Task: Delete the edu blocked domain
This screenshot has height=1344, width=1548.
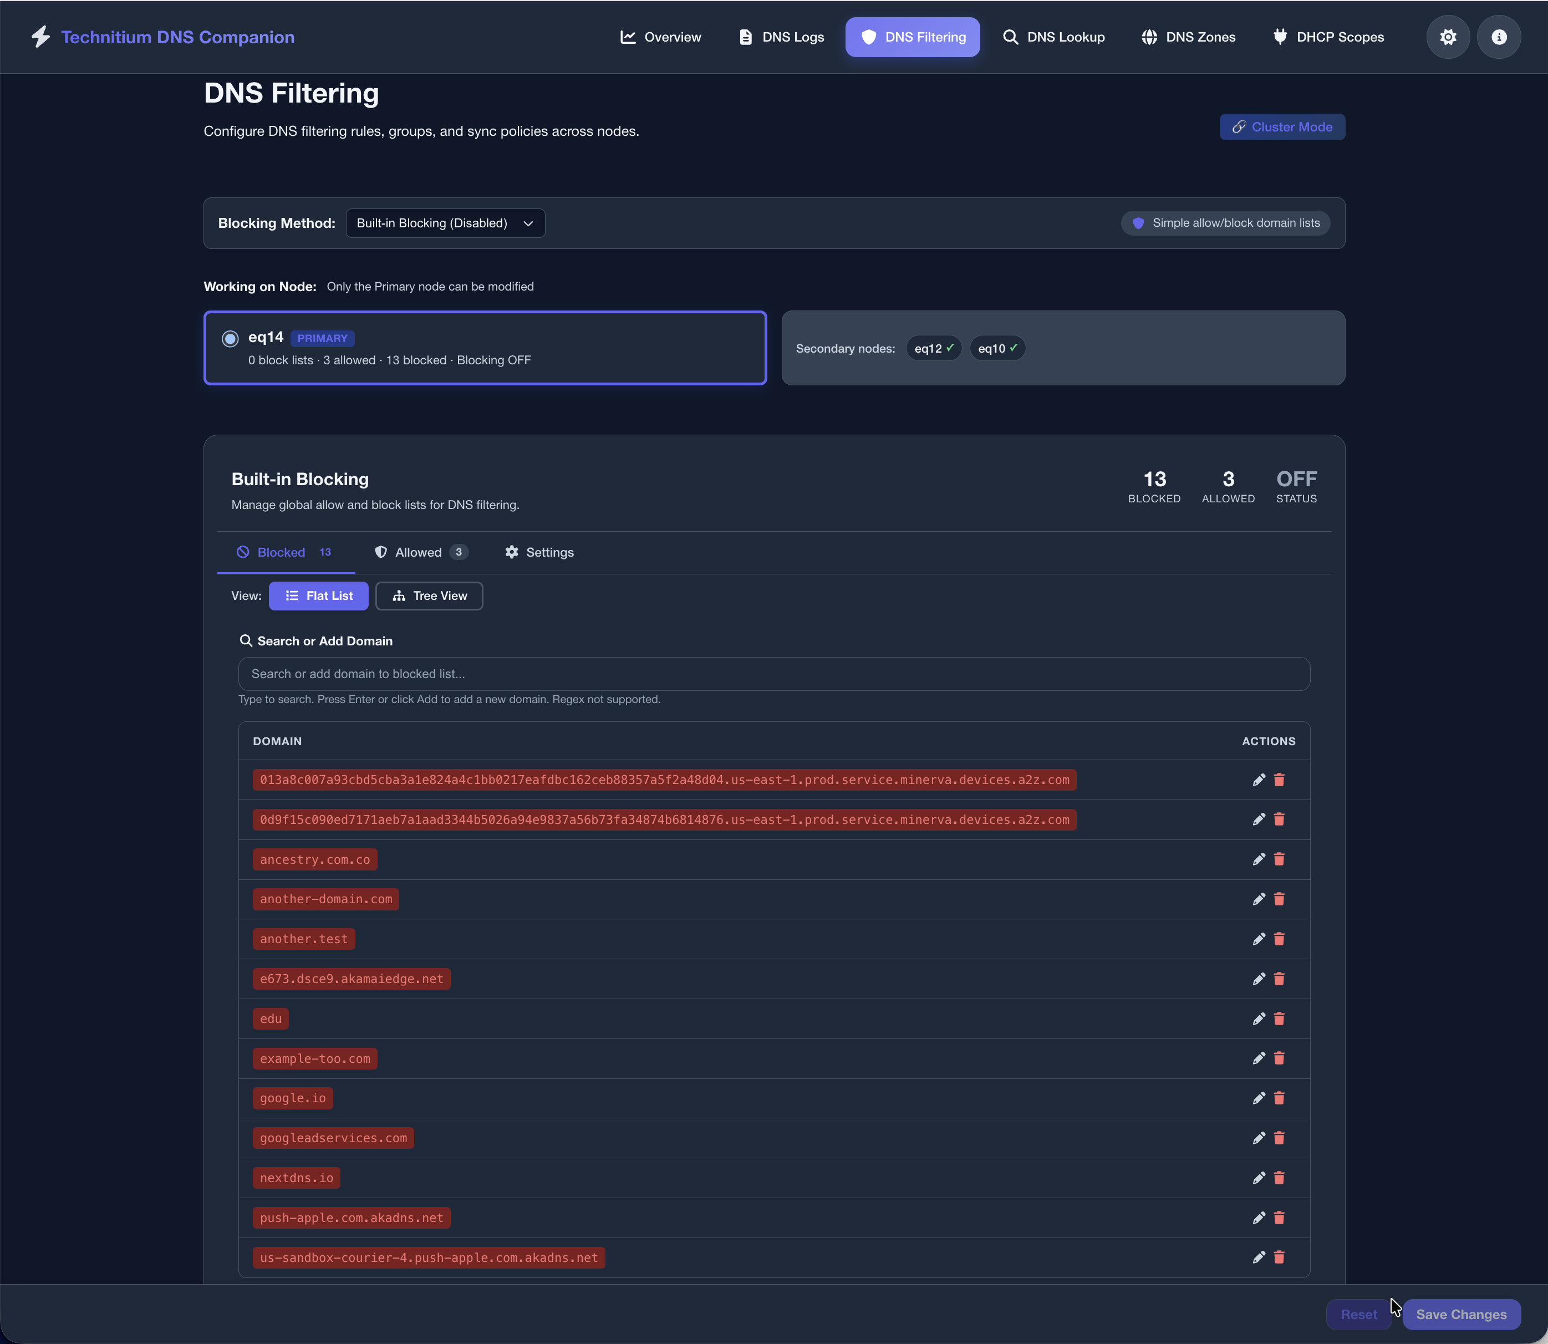Action: [x=1280, y=1019]
